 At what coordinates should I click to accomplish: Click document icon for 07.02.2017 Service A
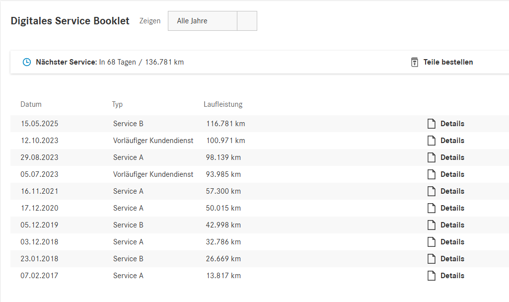[x=432, y=276]
